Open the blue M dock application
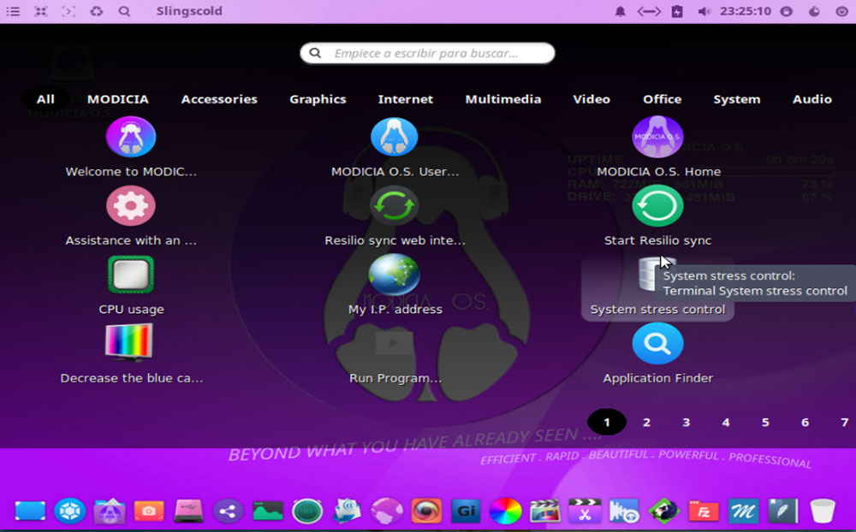856x532 pixels. [743, 511]
